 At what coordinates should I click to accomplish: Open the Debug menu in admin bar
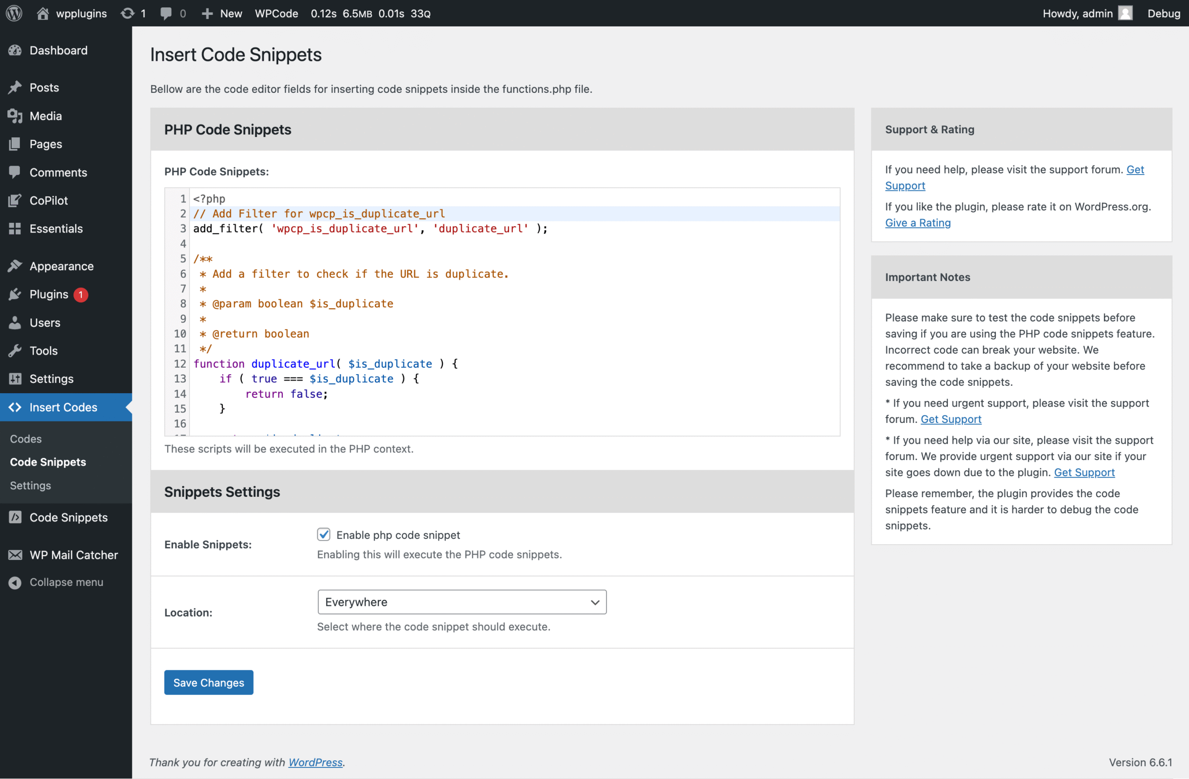pos(1163,13)
